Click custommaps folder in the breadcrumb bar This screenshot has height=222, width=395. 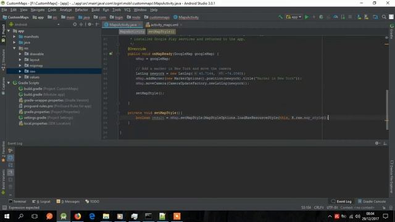tap(157, 17)
